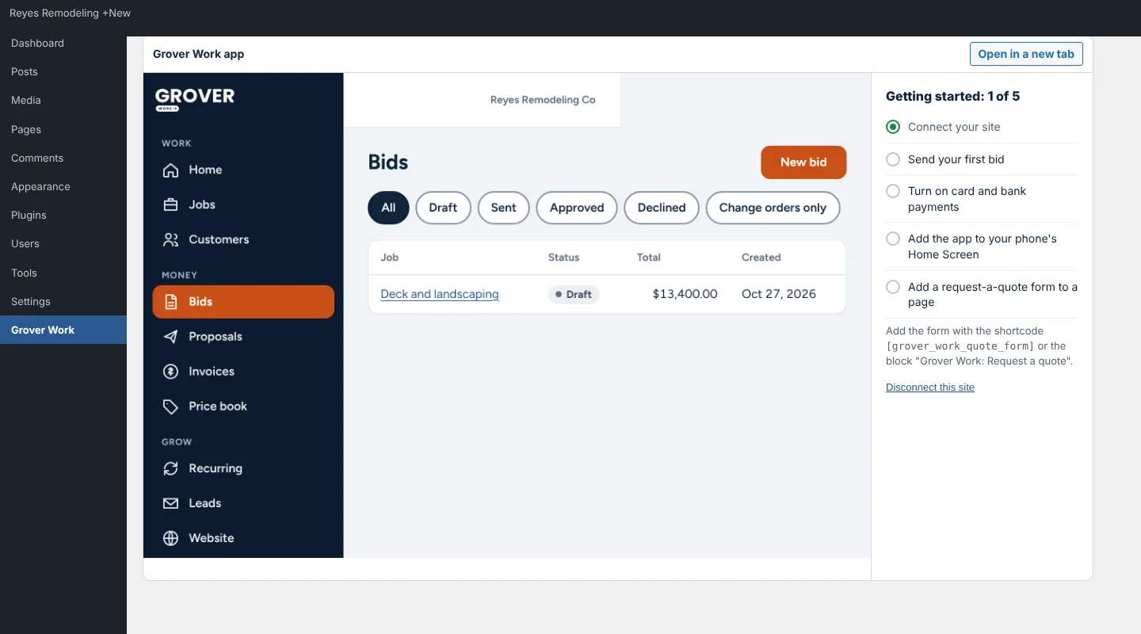
Task: Click the Bids document icon
Action: tap(170, 302)
